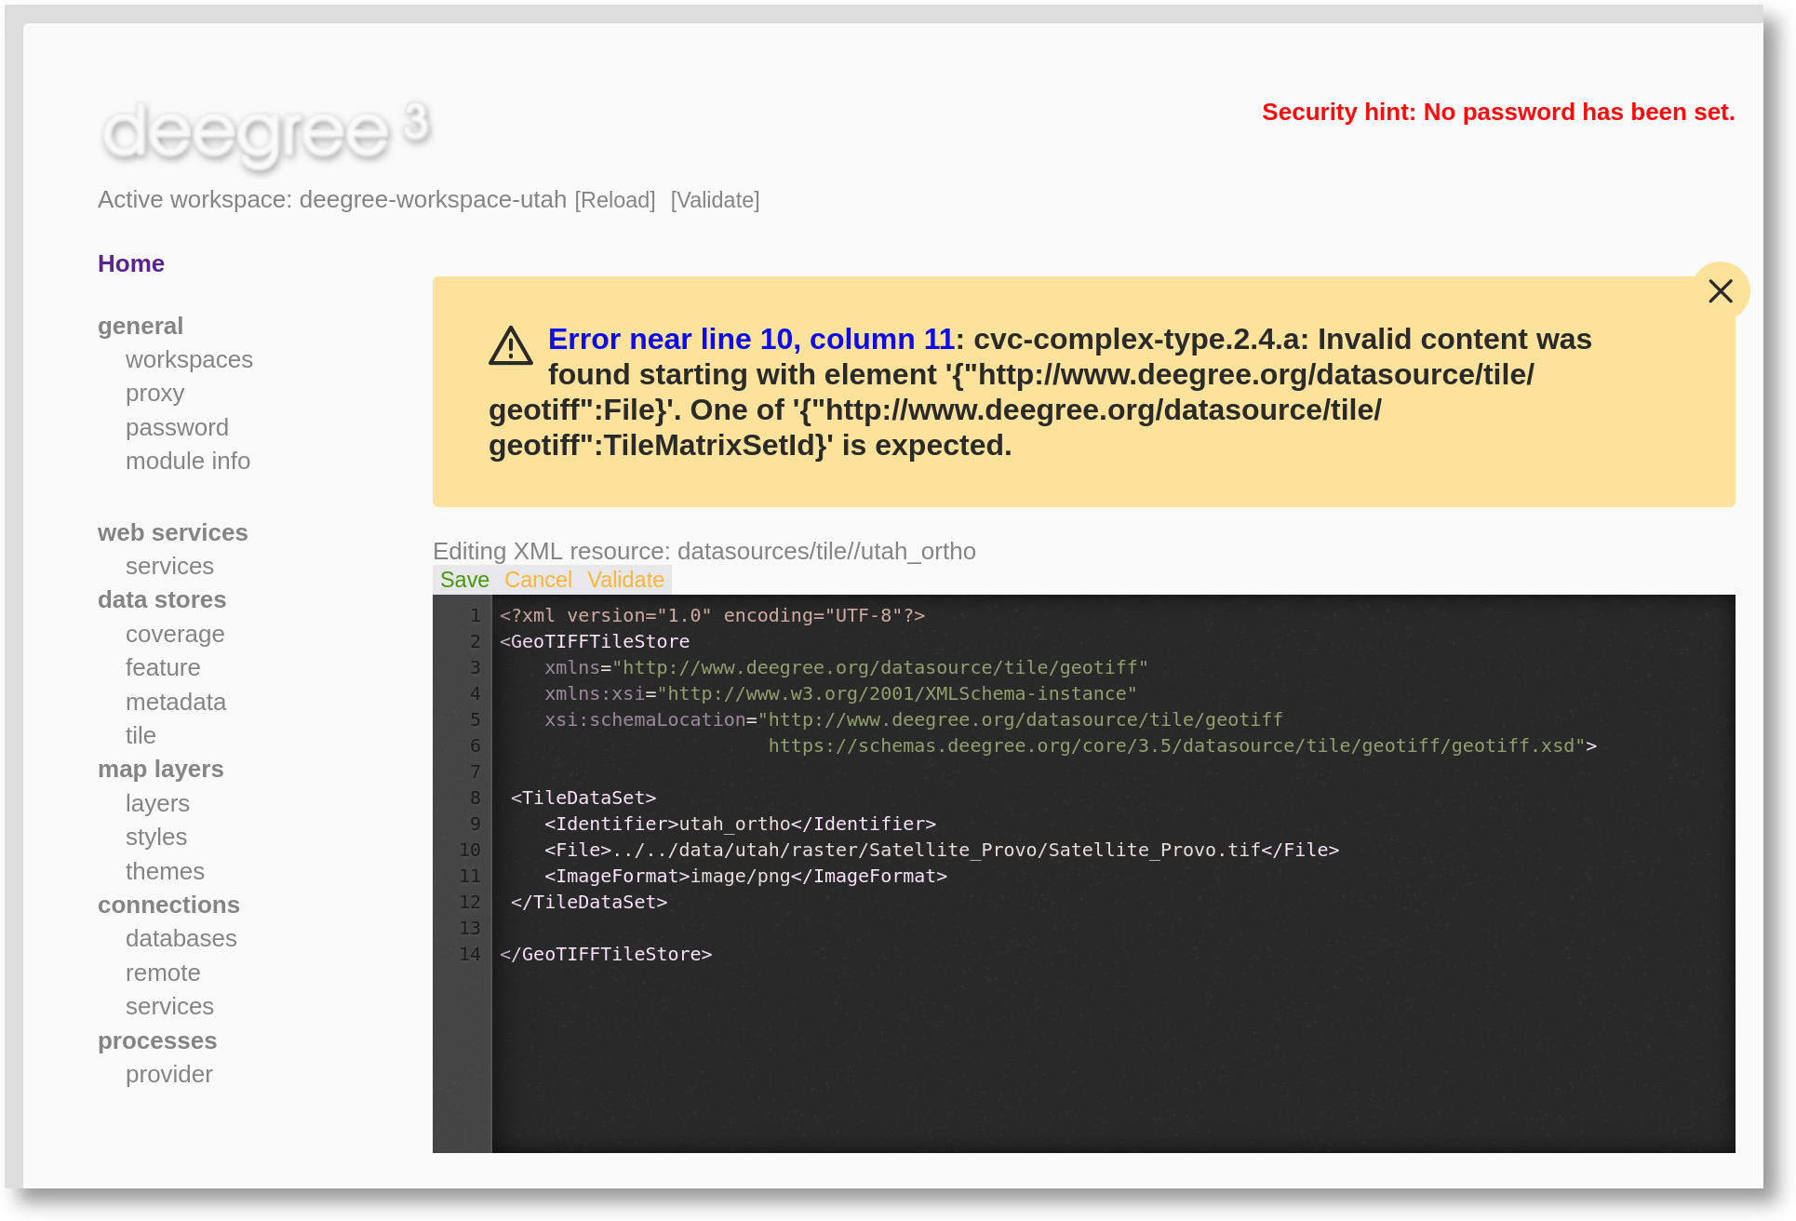Image resolution: width=1796 pixels, height=1221 pixels.
Task: Cancel editing the utah_ortho XML resource
Action: tap(539, 580)
